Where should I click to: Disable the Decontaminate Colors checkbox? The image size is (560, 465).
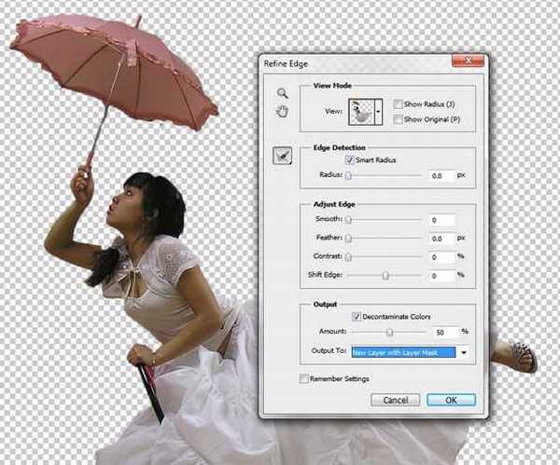click(x=357, y=316)
